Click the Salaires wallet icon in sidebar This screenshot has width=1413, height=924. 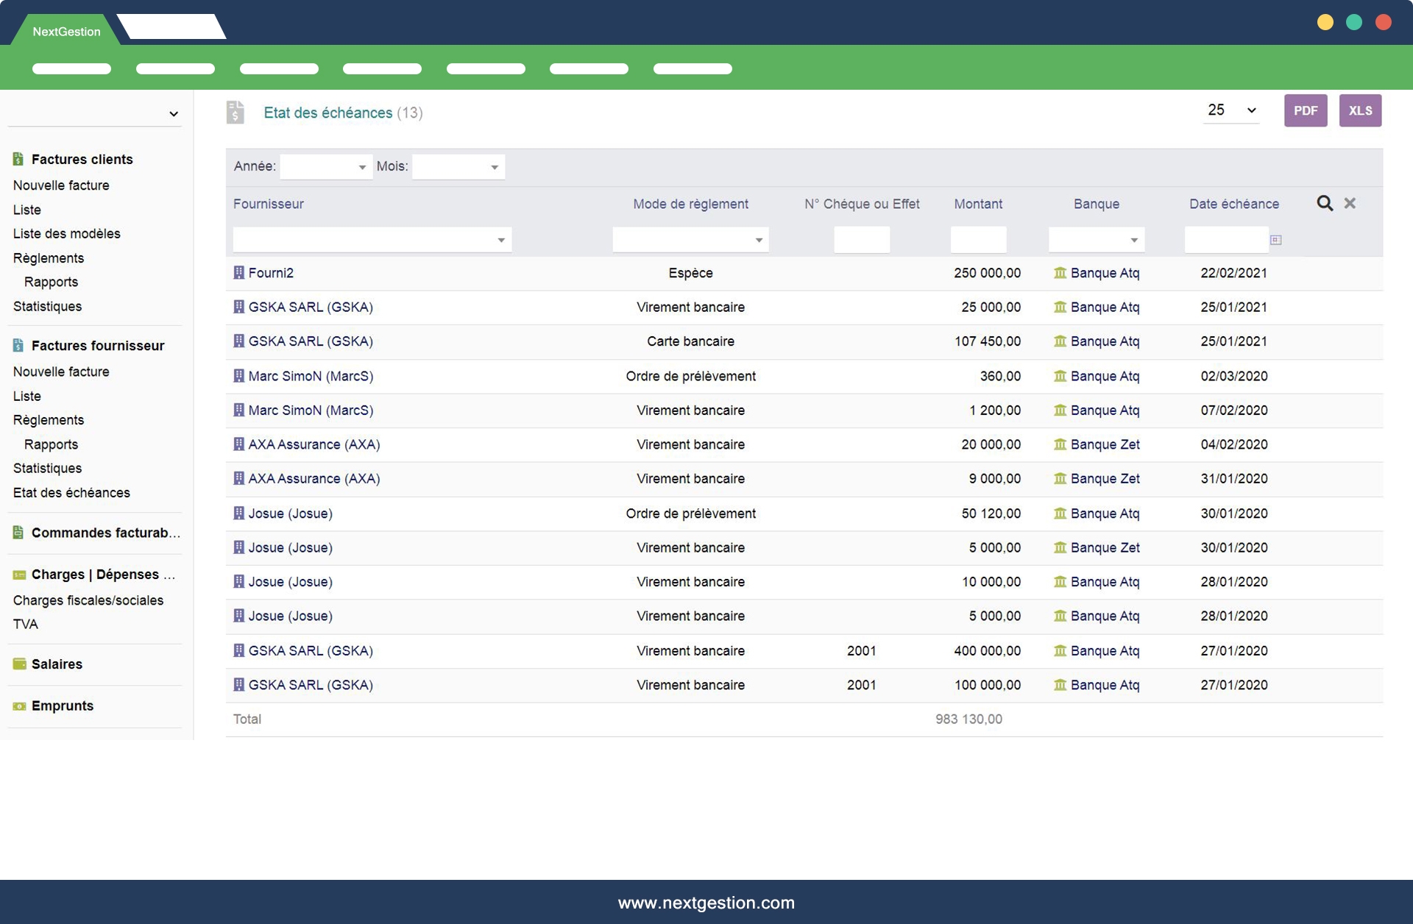click(19, 664)
